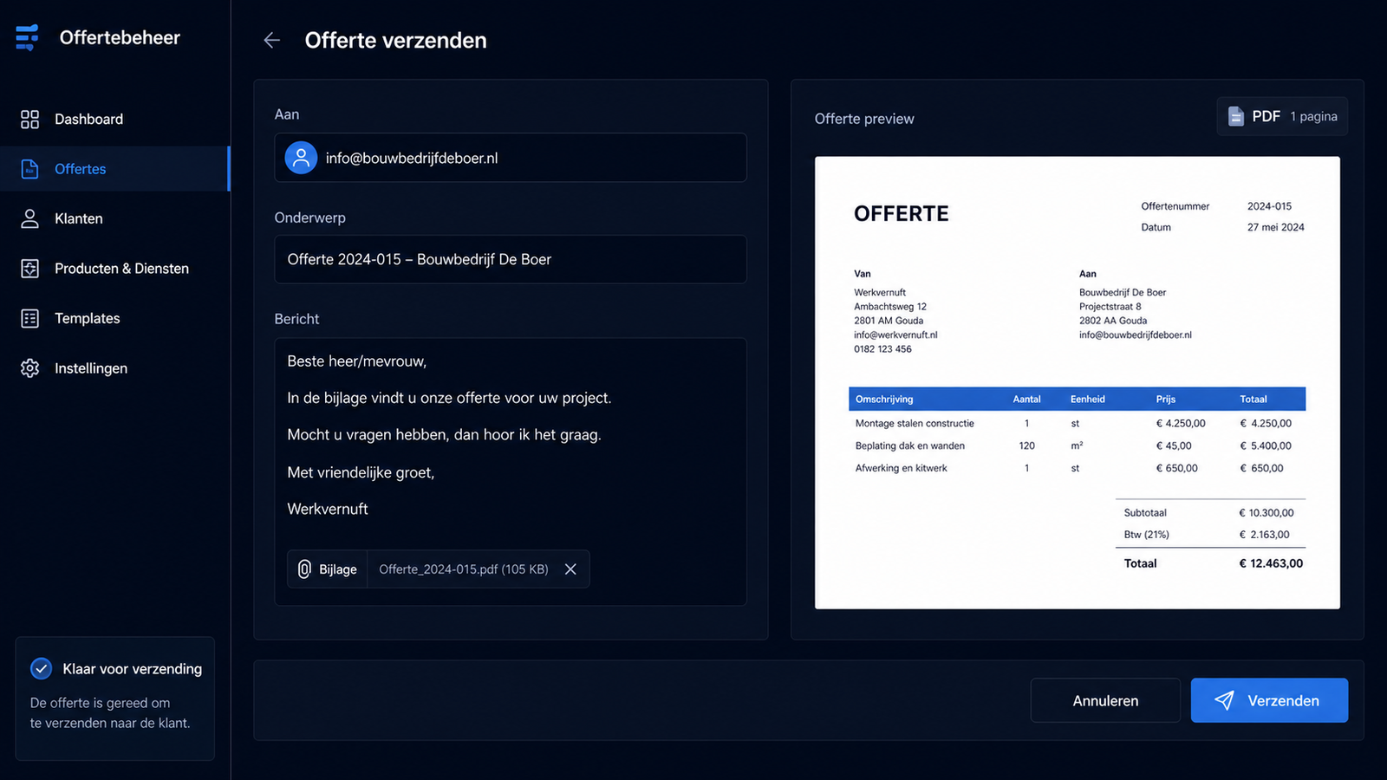Click the Omschrijving column header in preview
Screen dimensions: 1387x780
tap(884, 400)
